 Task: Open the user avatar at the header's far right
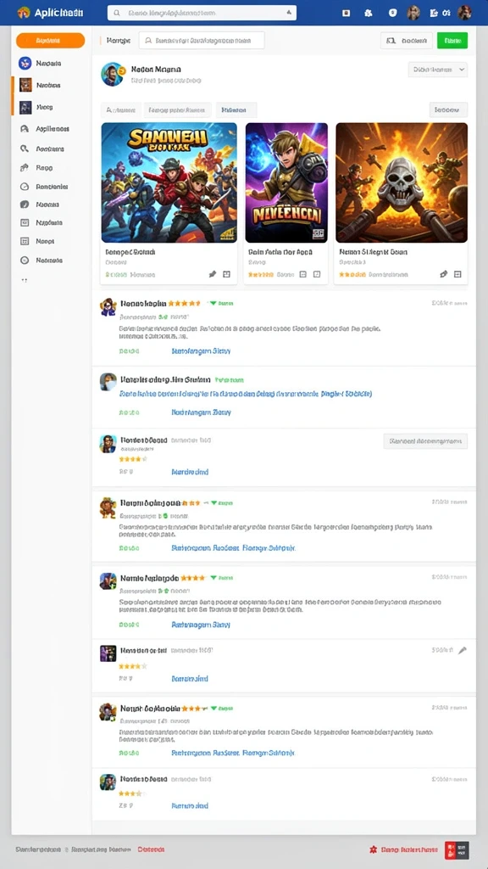point(464,12)
